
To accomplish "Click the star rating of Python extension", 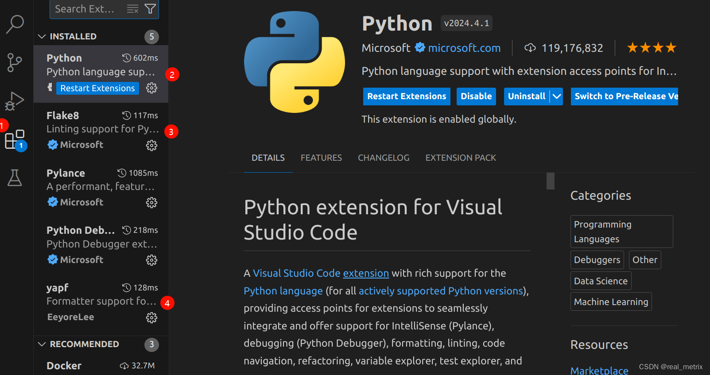I will point(652,47).
